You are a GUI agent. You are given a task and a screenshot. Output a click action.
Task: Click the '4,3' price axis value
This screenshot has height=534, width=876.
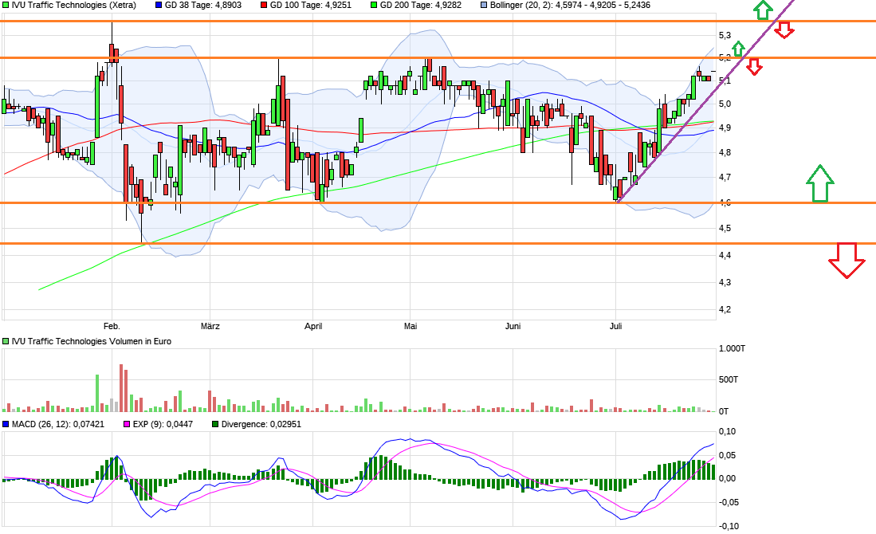click(x=725, y=282)
